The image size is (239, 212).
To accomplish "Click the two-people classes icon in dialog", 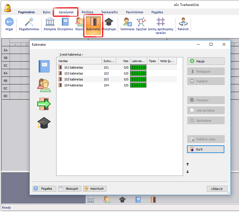I will [x=44, y=85].
